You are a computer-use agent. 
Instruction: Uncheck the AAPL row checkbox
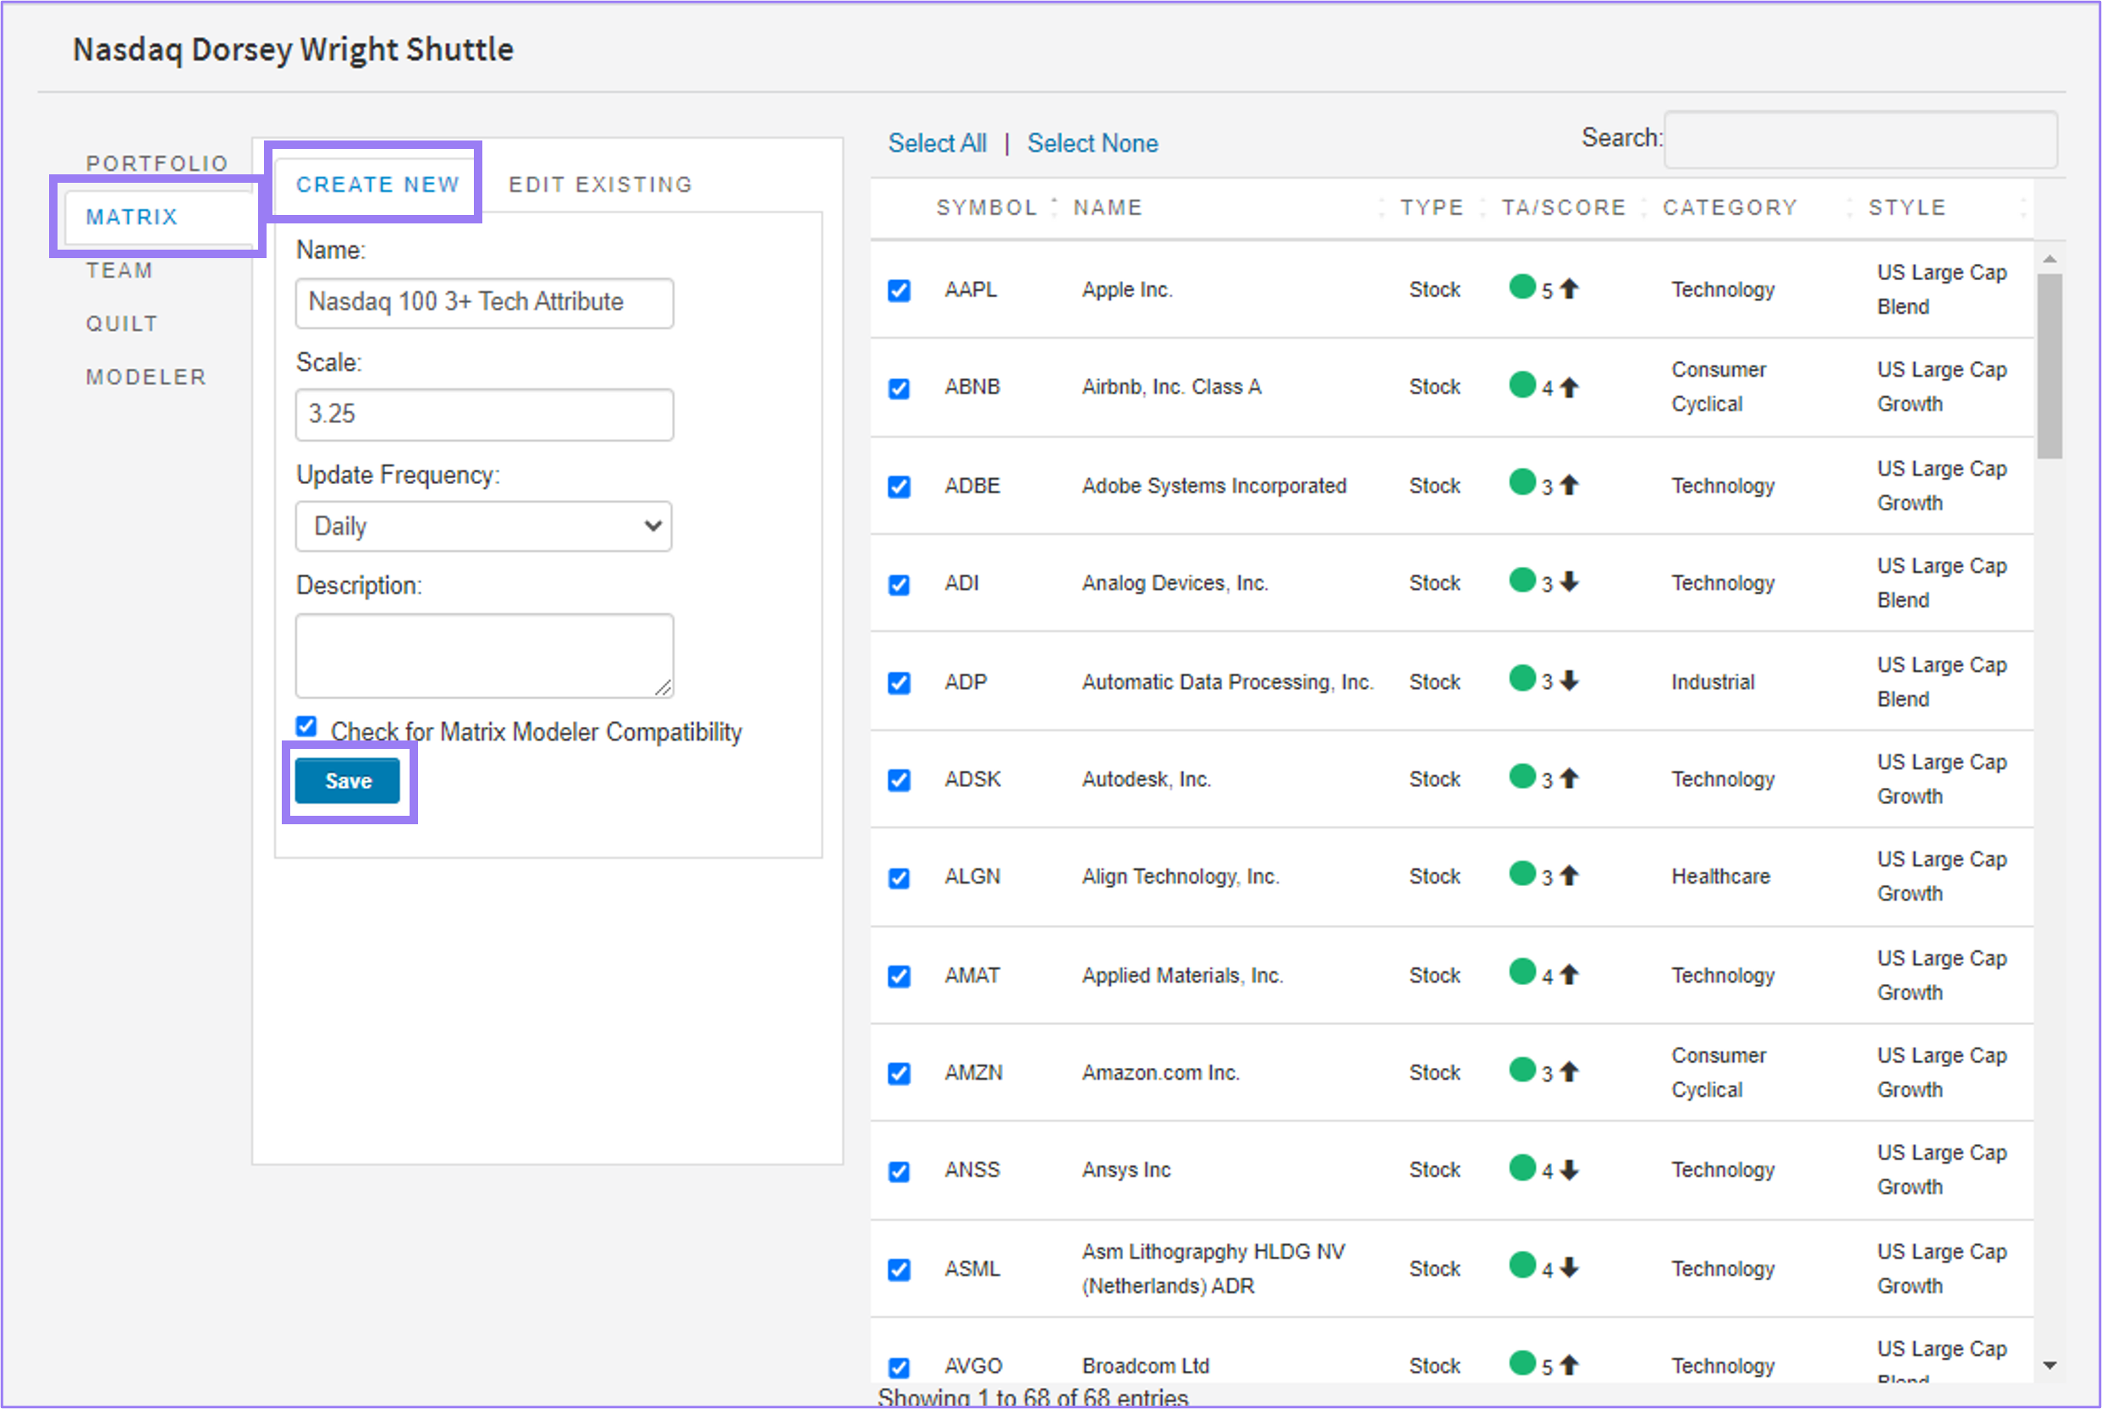point(899,289)
